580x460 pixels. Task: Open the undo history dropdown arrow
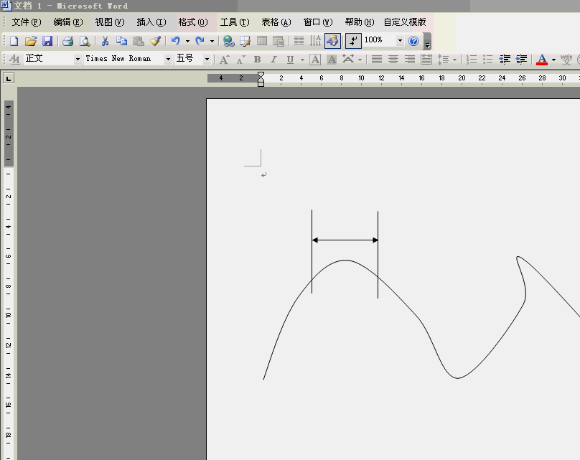click(x=187, y=41)
